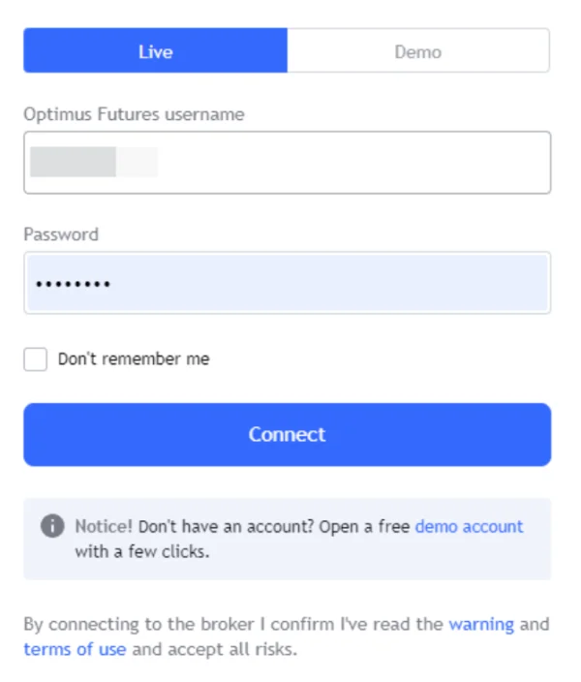Screen dimensions: 581x682
Task: Open the demo account link
Action: 469,527
